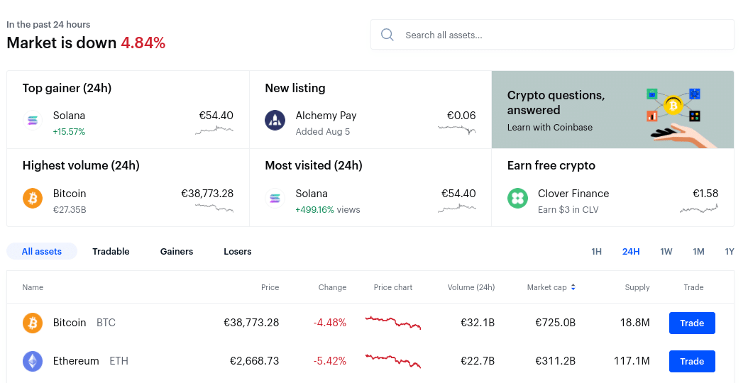The width and height of the screenshot is (748, 383).
Task: Click the Added Aug 5 text
Action: click(322, 132)
